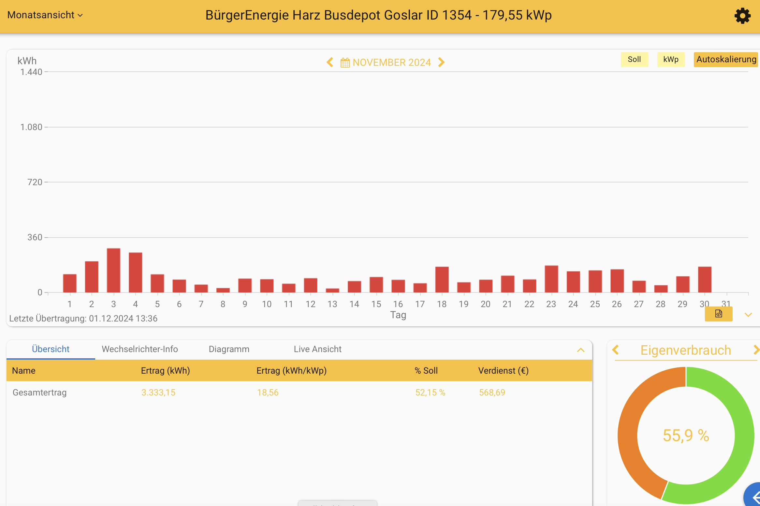Viewport: 760px width, 506px height.
Task: Show previous Eigenverbrauch panel with left arrow
Action: click(615, 350)
